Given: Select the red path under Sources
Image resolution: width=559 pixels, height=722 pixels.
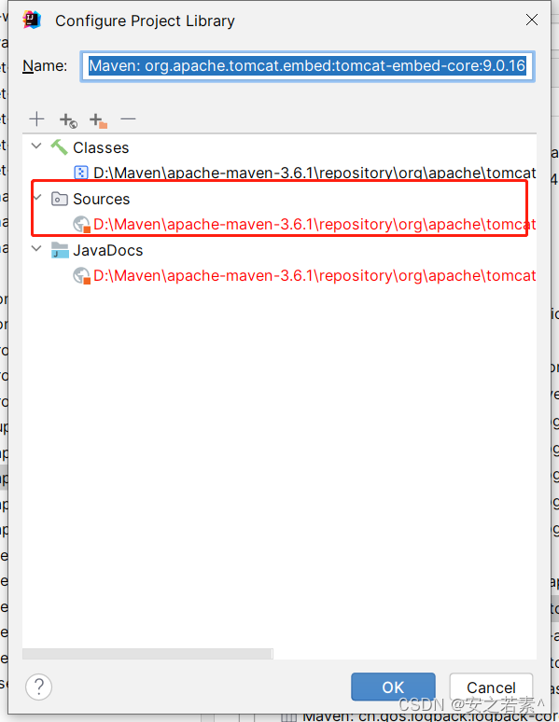Looking at the screenshot, I should point(314,225).
